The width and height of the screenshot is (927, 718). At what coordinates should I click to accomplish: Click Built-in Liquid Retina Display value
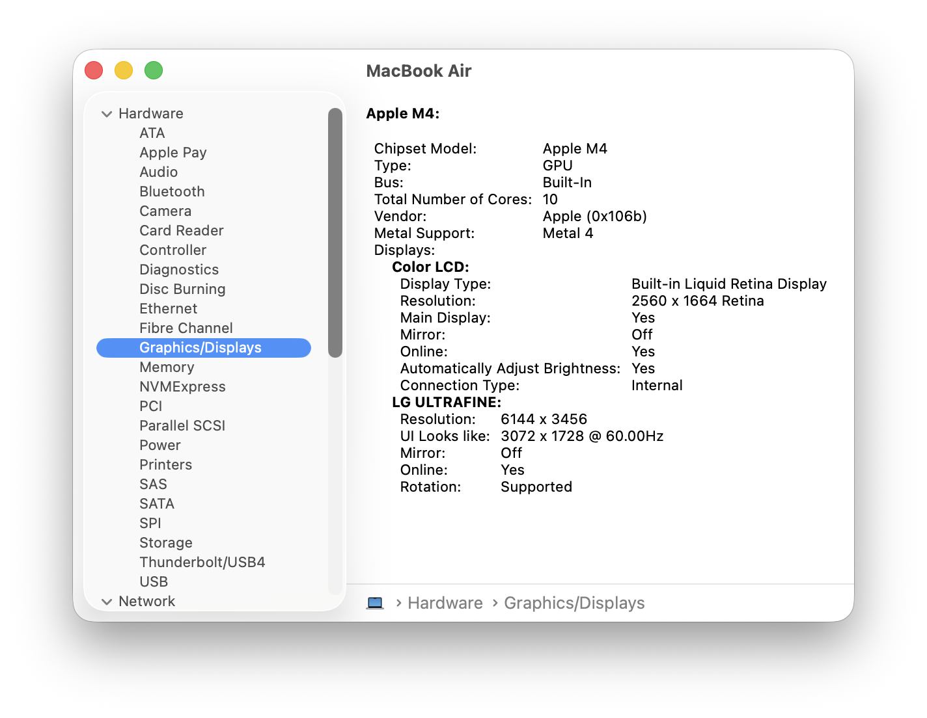tap(729, 284)
